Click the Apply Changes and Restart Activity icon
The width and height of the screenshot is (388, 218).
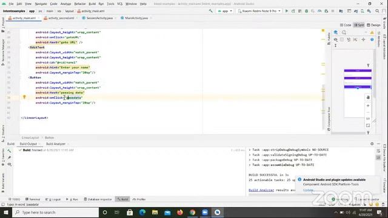tap(293, 11)
